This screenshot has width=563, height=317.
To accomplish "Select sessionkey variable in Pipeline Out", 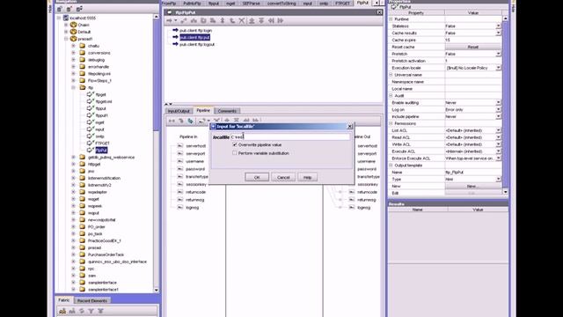I will (368, 184).
